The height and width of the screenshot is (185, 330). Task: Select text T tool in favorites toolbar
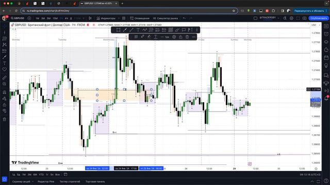[138, 30]
